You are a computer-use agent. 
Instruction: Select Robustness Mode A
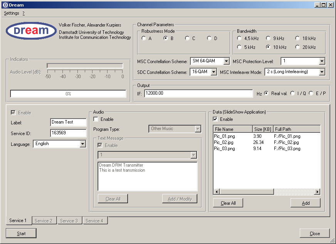click(x=144, y=38)
